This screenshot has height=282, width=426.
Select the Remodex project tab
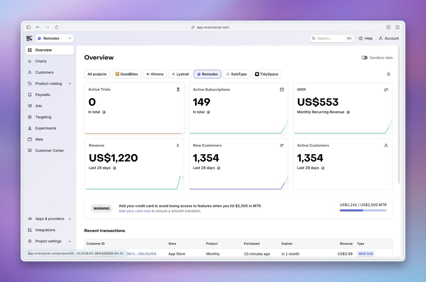(x=207, y=74)
